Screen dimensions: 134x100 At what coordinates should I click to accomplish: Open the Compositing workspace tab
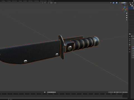[36, 1]
